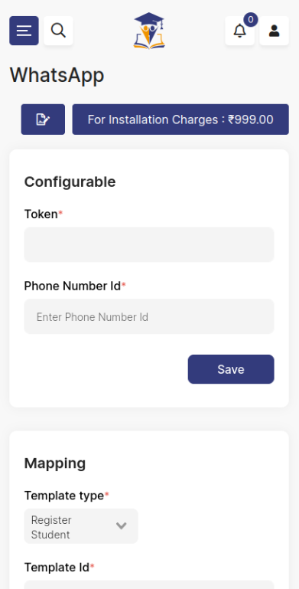Open the notifications bell
This screenshot has height=589, width=299.
coord(239,31)
